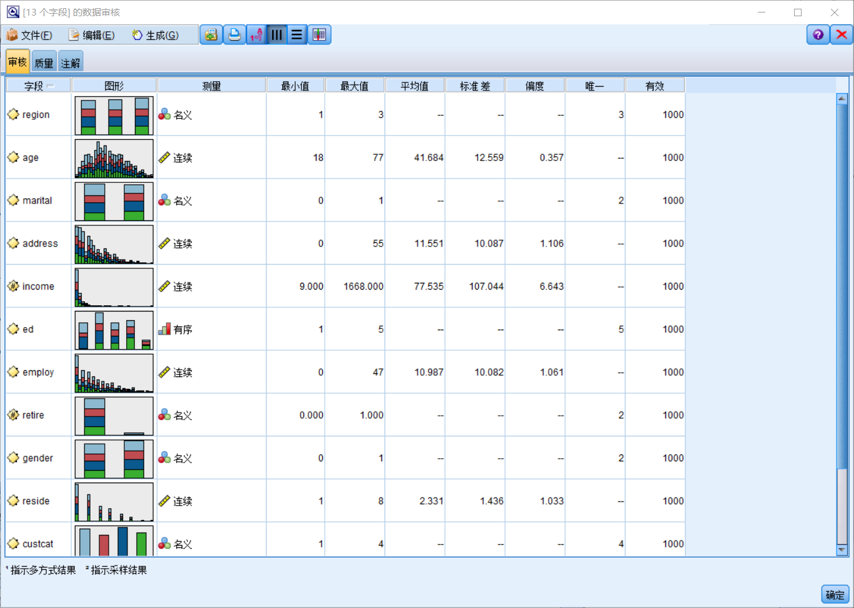Sort by the 字段 column header
Image resolution: width=854 pixels, height=608 pixels.
coord(39,86)
